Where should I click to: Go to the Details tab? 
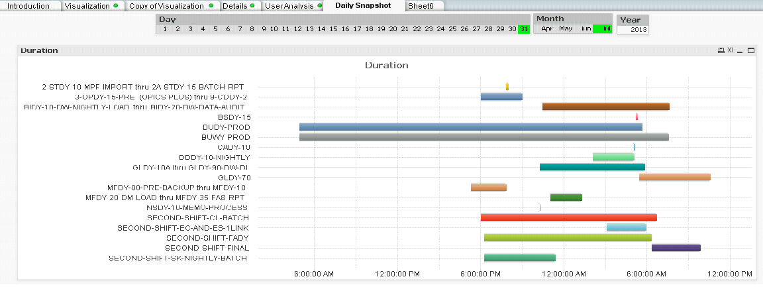pos(238,6)
